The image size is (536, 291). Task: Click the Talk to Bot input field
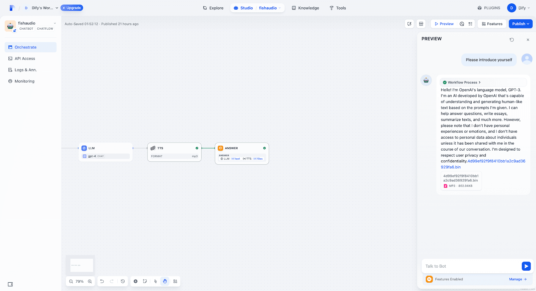[x=471, y=266]
